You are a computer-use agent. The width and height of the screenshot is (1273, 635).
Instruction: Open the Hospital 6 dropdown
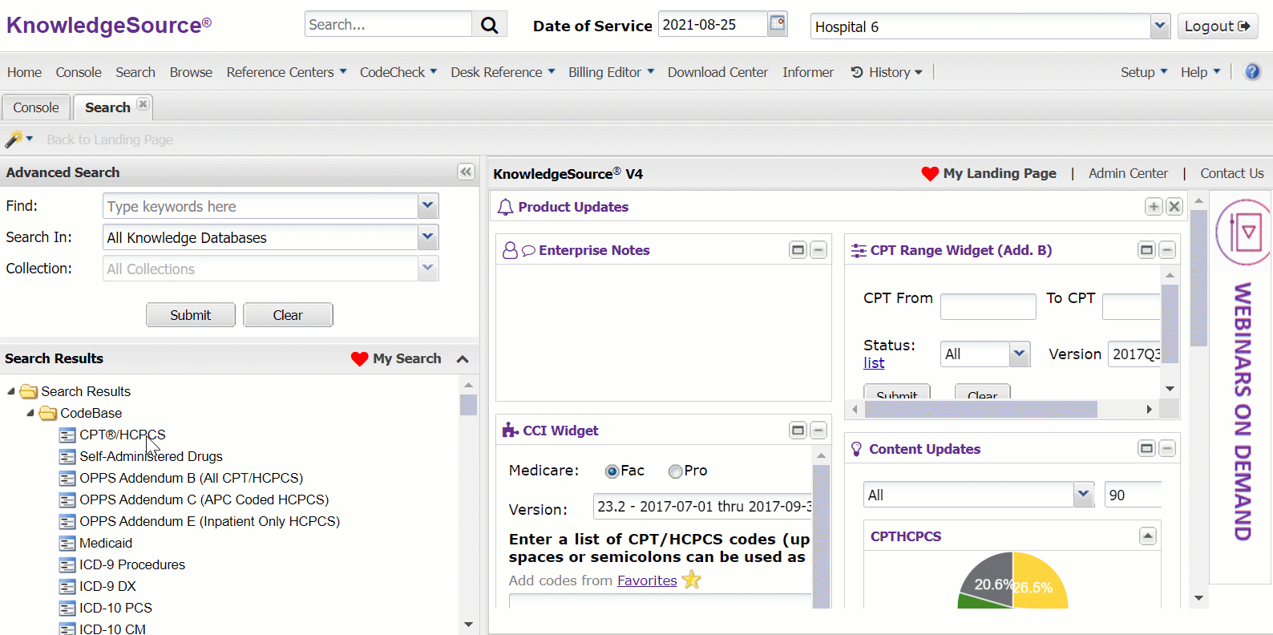(1160, 26)
